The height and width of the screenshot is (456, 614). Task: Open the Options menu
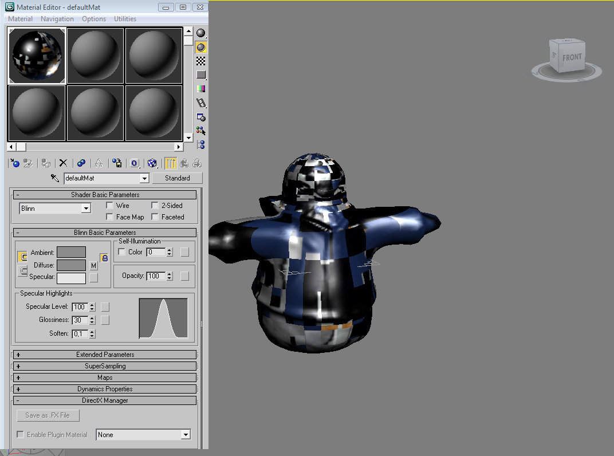click(93, 18)
